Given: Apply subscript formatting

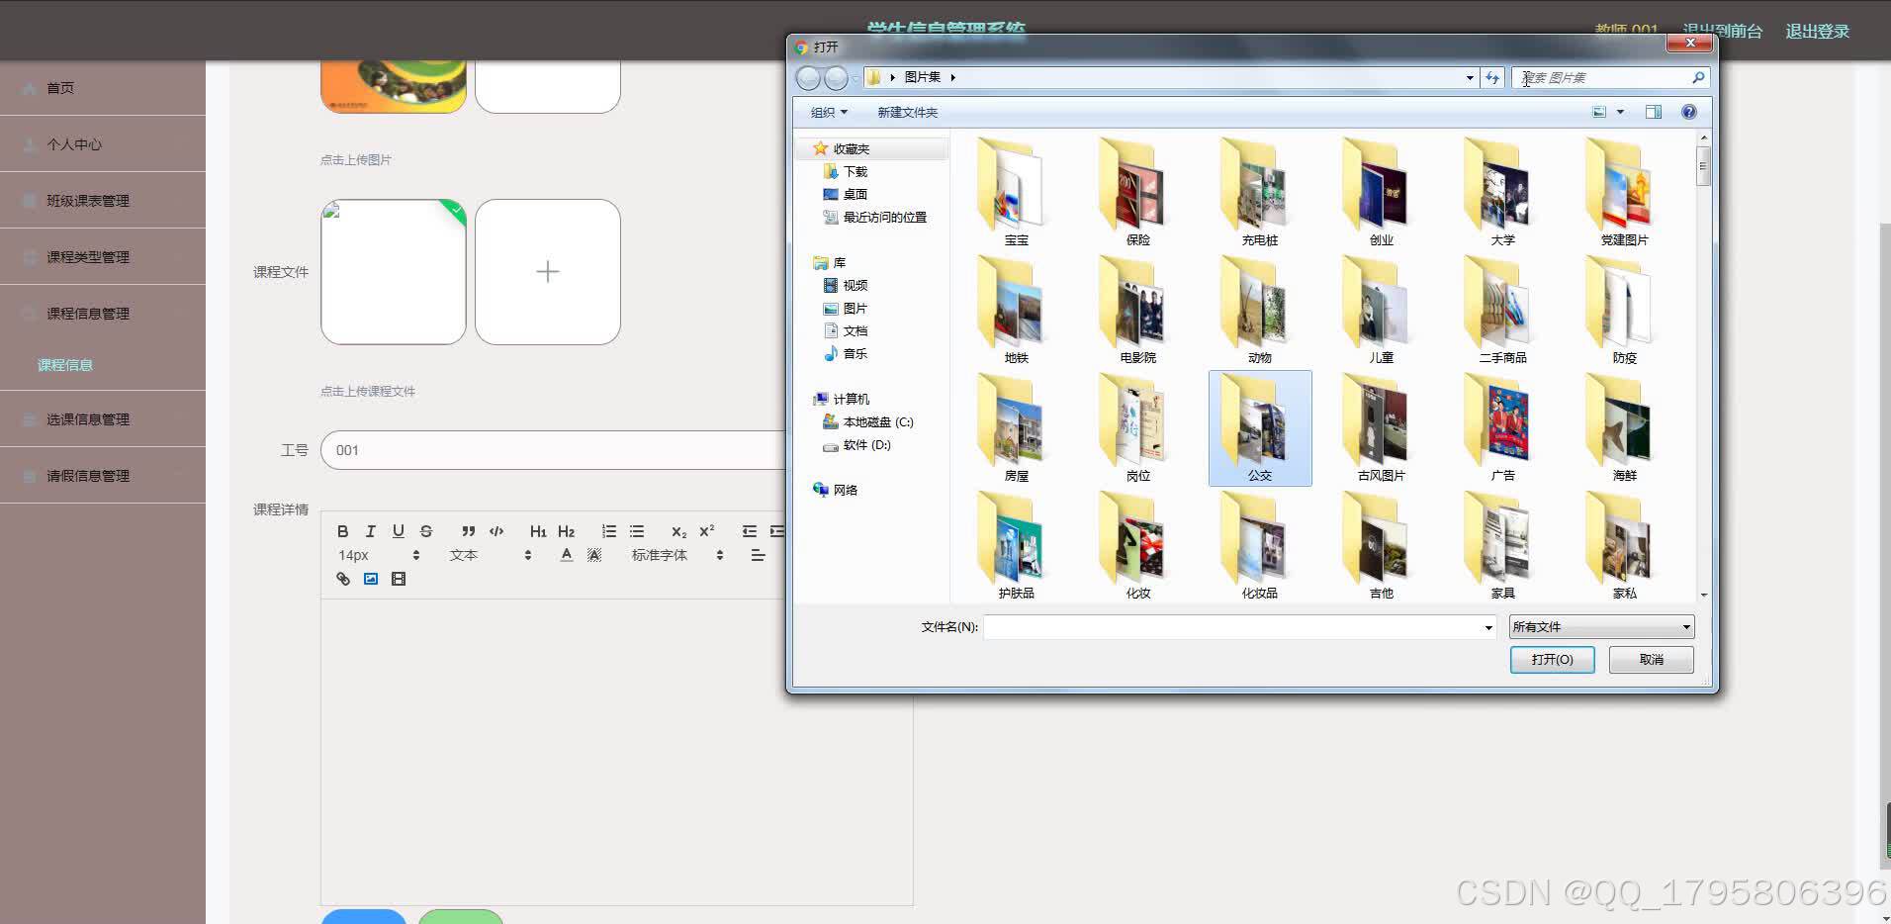Looking at the screenshot, I should [678, 531].
